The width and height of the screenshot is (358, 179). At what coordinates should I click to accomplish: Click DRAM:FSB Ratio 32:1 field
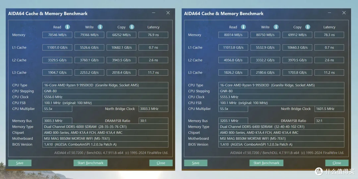329,121
